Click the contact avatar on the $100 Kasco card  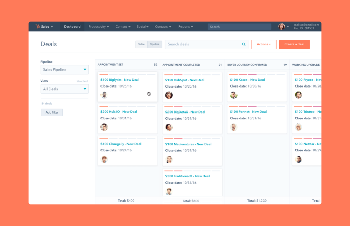click(x=233, y=95)
